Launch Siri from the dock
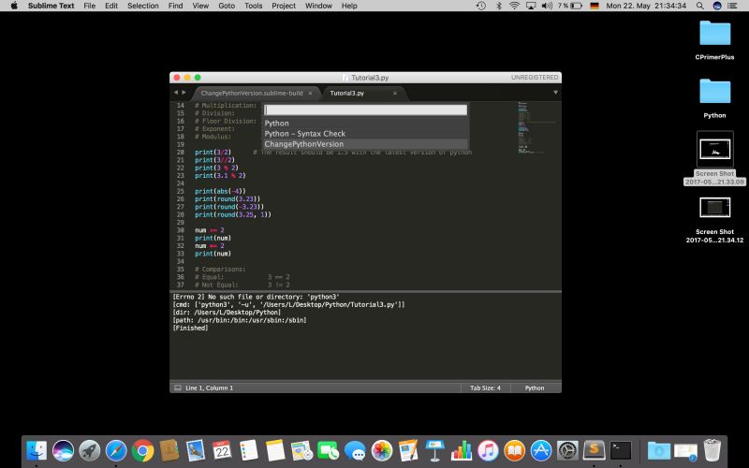Image resolution: width=749 pixels, height=468 pixels. (63, 450)
